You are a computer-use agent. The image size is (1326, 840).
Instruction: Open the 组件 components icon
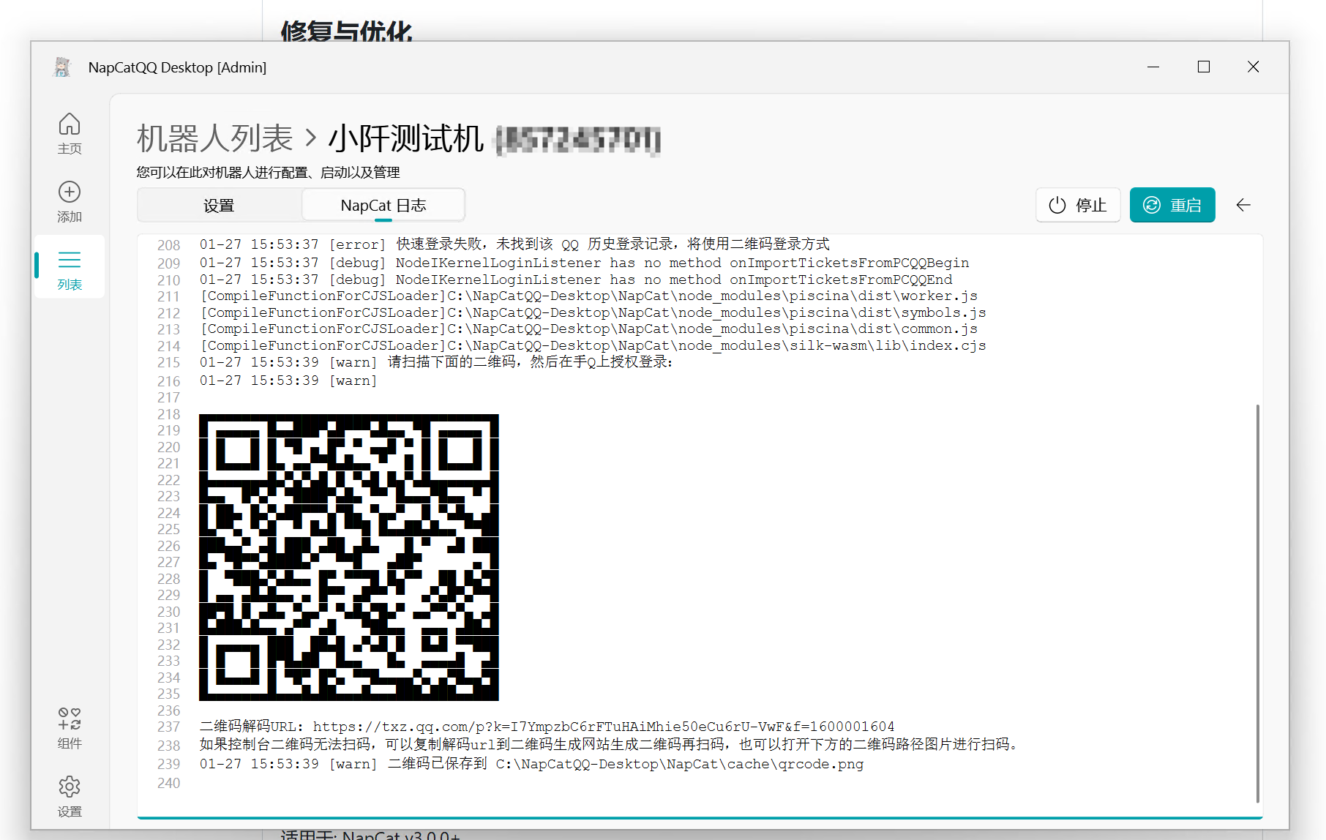[70, 728]
